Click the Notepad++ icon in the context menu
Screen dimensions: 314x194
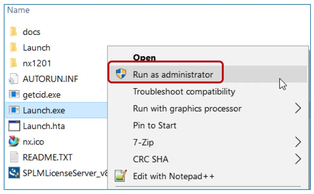(121, 176)
